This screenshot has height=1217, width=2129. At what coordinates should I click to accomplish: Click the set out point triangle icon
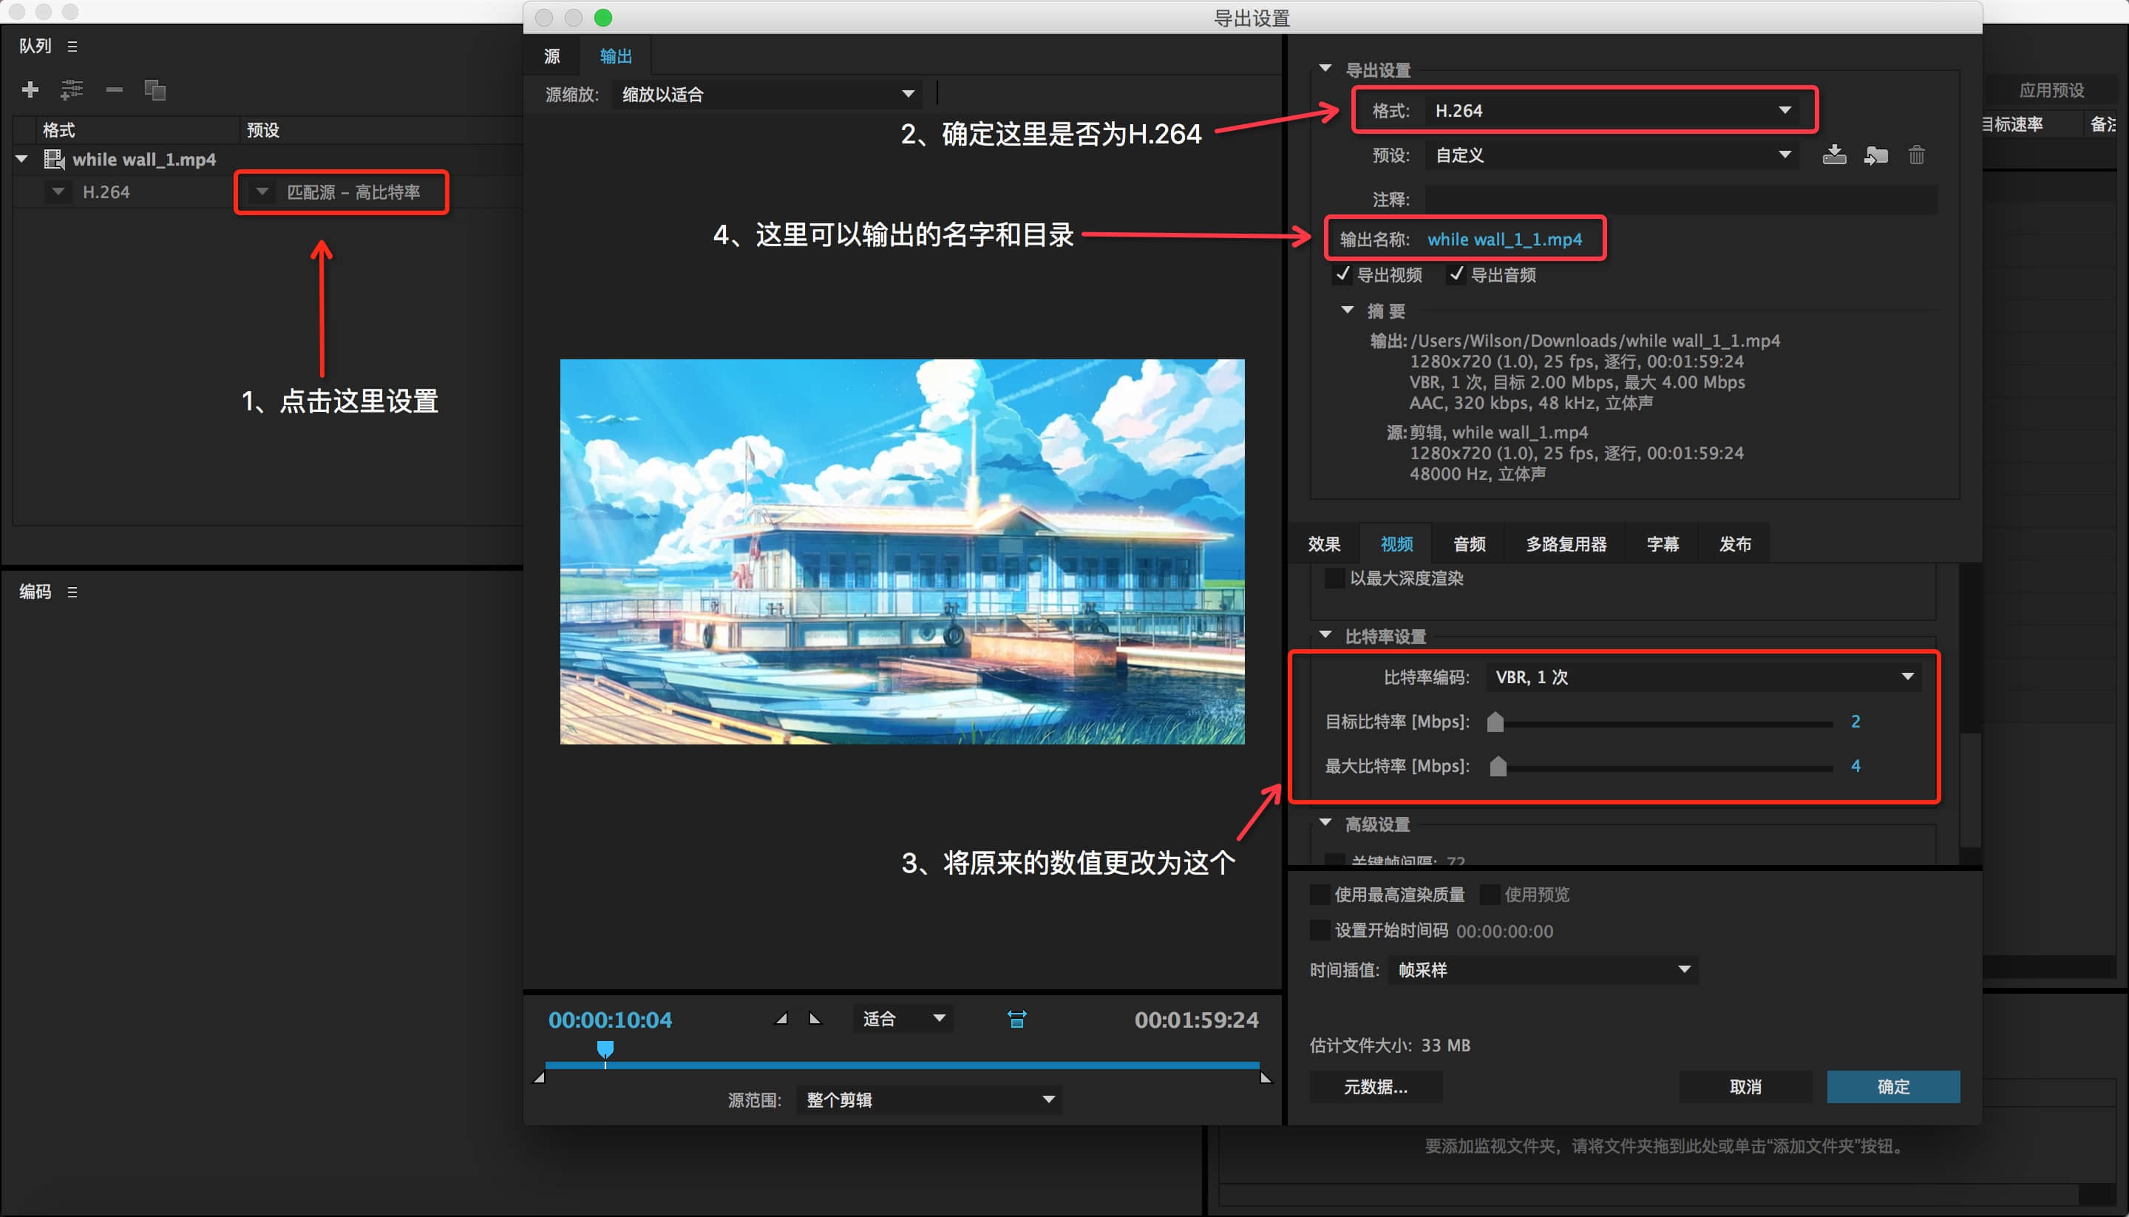point(815,1018)
